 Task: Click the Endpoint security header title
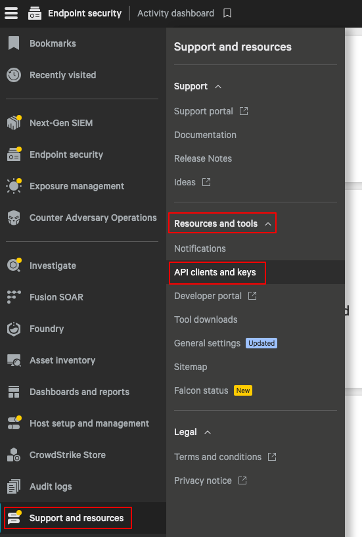tap(85, 13)
